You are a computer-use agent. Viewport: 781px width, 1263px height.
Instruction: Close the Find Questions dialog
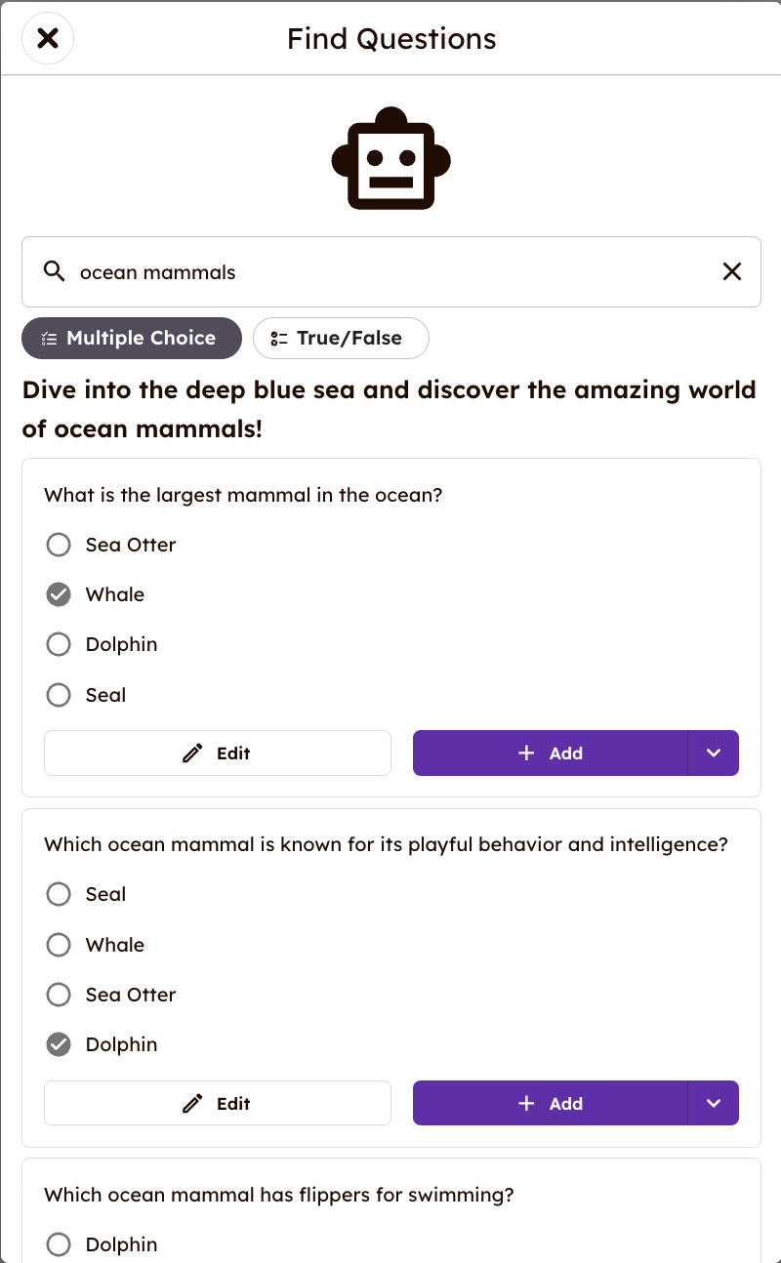[x=48, y=39]
